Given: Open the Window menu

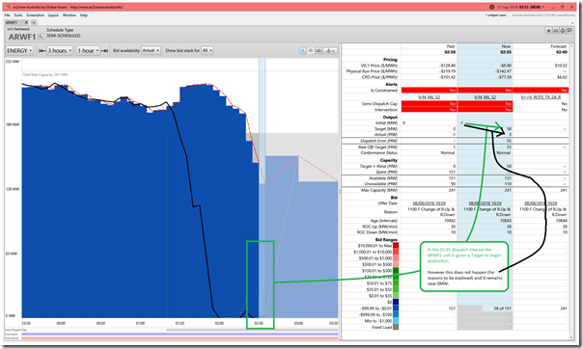Looking at the screenshot, I should (69, 15).
